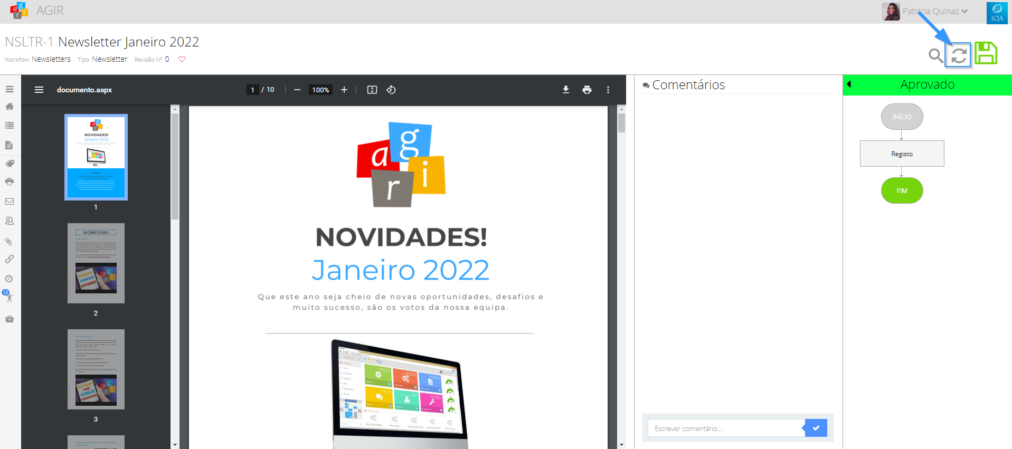The height and width of the screenshot is (449, 1012).
Task: Open the list view sidebar icon
Action: click(x=10, y=126)
